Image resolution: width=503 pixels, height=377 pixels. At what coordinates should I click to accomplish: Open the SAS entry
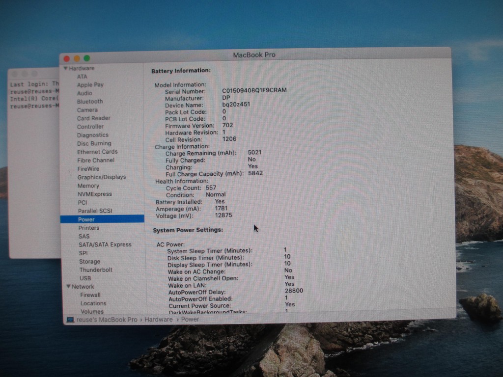[84, 236]
